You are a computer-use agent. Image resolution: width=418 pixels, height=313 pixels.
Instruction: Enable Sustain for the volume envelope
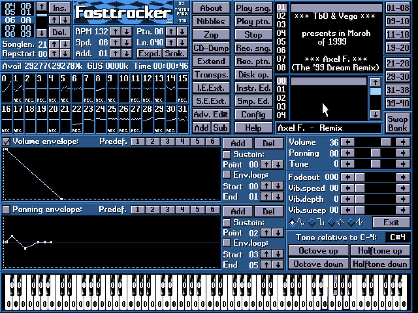pyautogui.click(x=227, y=154)
